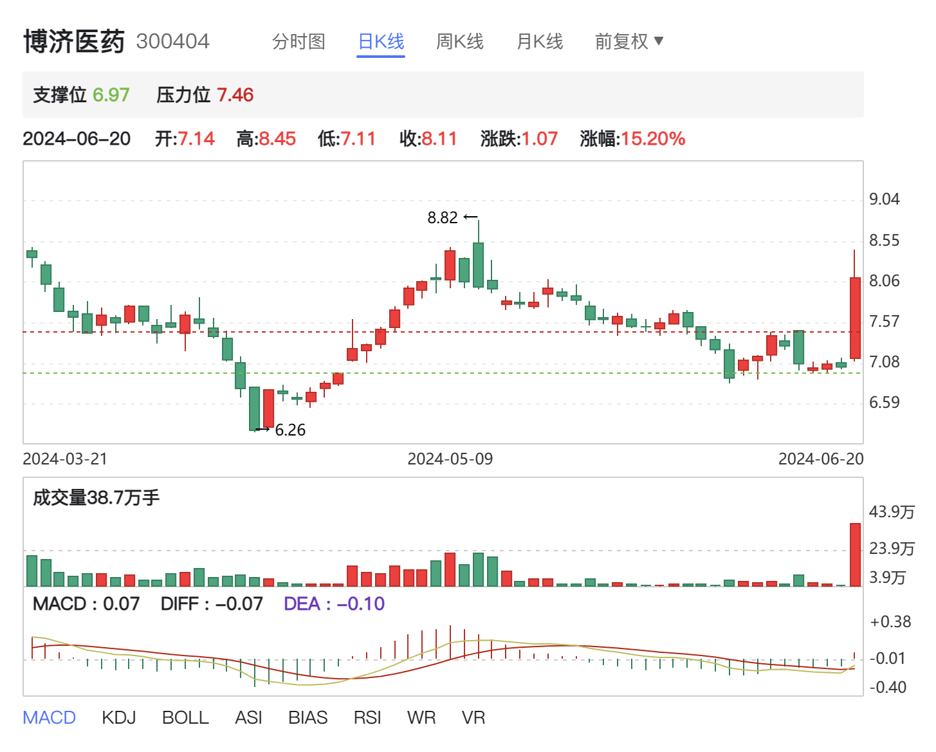
Task: Select the MACD indicator
Action: (x=50, y=717)
